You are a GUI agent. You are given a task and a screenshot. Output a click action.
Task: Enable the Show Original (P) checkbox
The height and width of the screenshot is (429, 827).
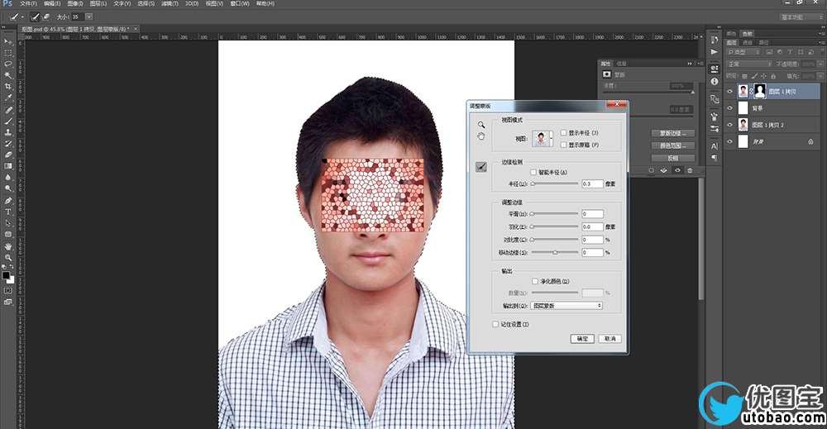tap(564, 145)
